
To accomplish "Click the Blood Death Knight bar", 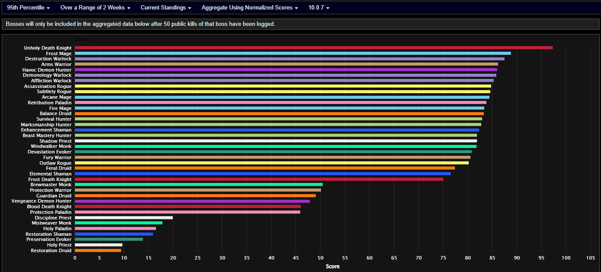I will click(x=188, y=206).
